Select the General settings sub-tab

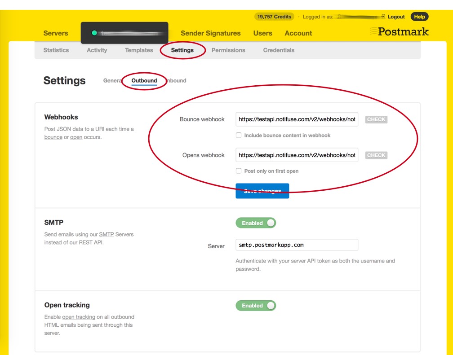coord(113,80)
